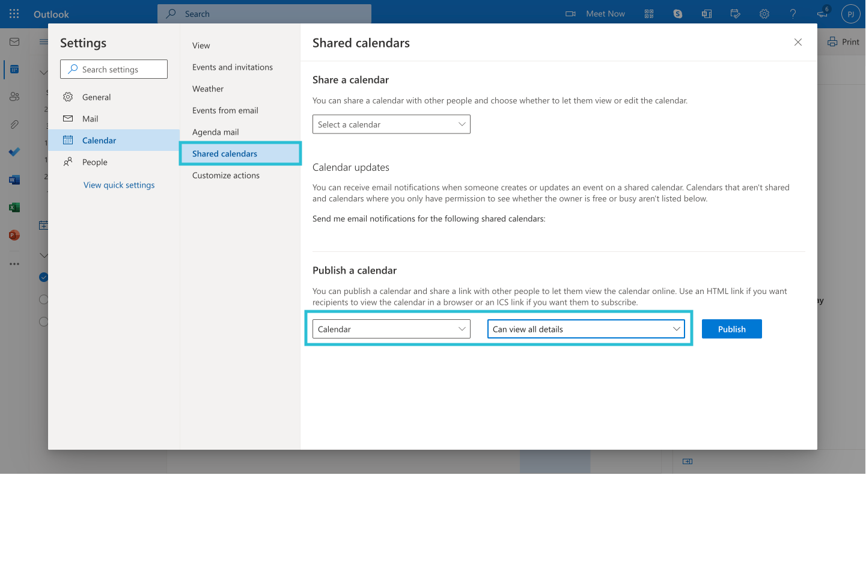866x582 pixels.
Task: Open the People app icon in rail
Action: tap(14, 97)
